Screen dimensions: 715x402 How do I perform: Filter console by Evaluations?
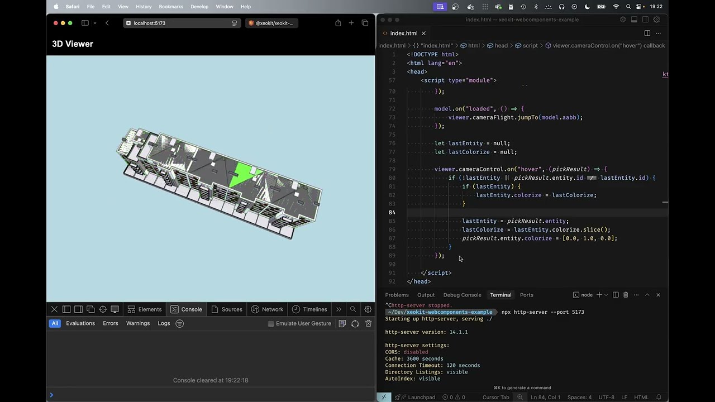(x=80, y=323)
